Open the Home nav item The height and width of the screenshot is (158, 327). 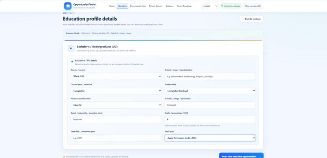click(112, 6)
